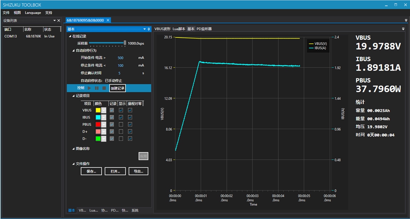
Task: Enable display checkbox for PBUS
Action: 121,124
